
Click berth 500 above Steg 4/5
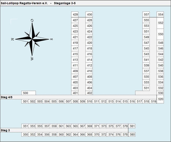click(x=28, y=93)
